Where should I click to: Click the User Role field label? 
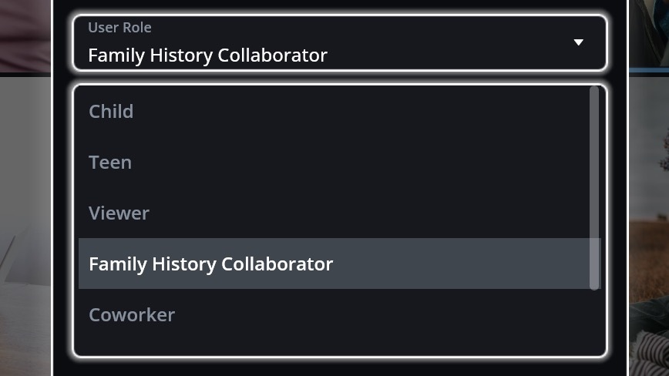pyautogui.click(x=119, y=28)
